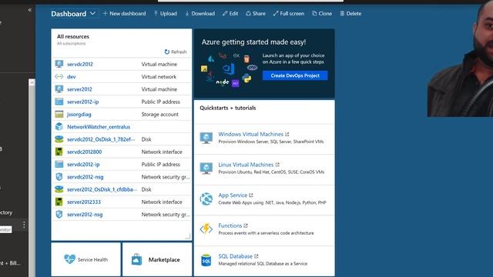Viewport: 493px width, 277px height.
Task: Open the Service Health tile
Action: (86, 259)
